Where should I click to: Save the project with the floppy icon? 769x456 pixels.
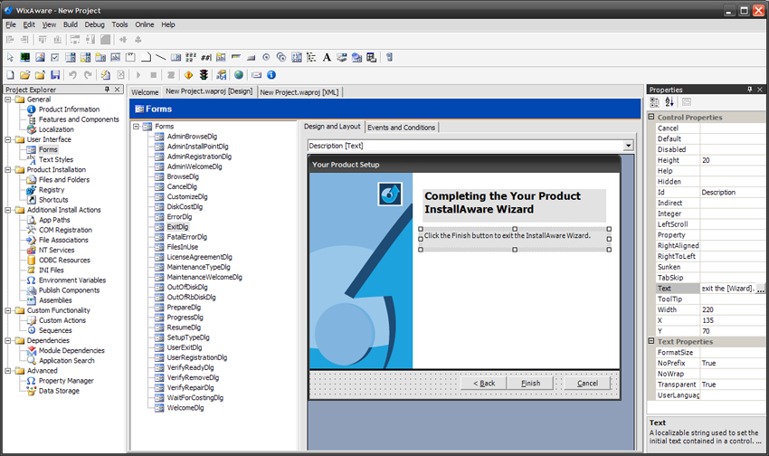tap(55, 75)
